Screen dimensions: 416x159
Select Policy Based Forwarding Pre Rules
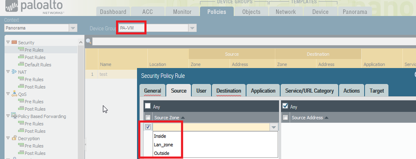click(34, 124)
